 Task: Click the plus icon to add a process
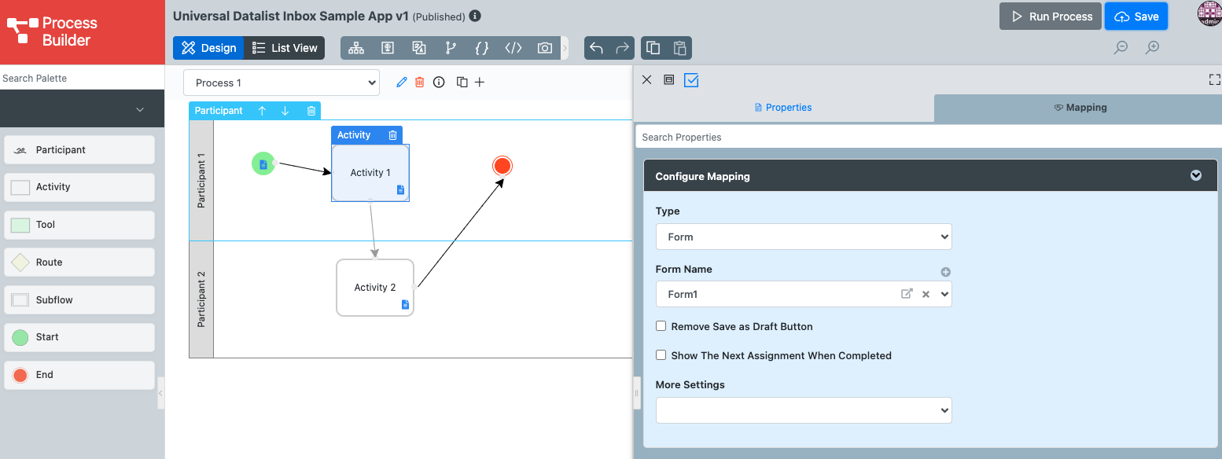click(x=480, y=83)
